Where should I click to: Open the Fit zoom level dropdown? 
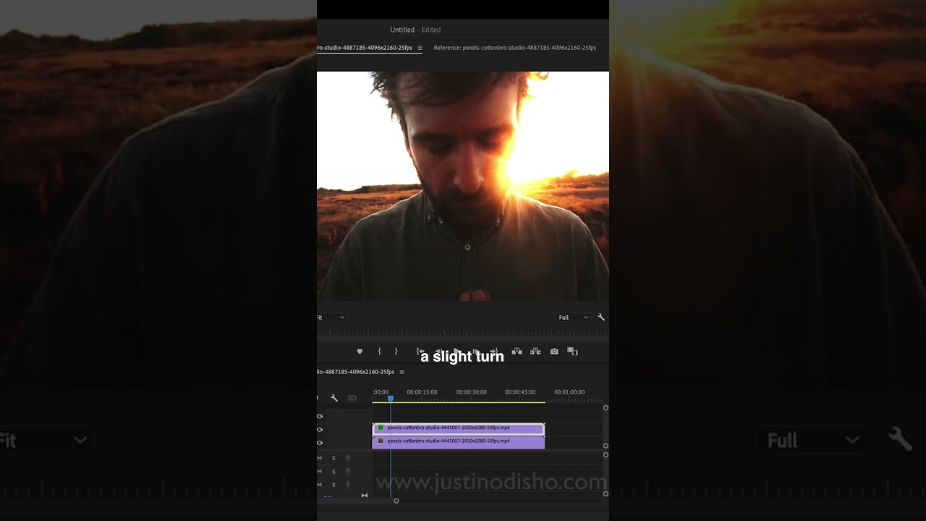click(x=332, y=317)
